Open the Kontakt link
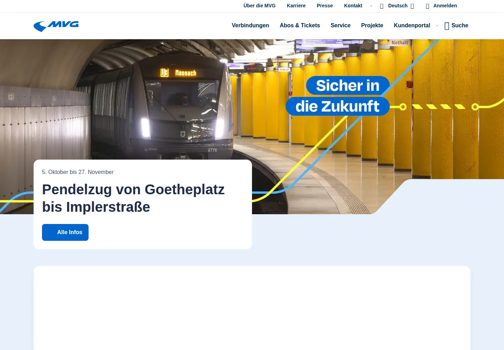The width and height of the screenshot is (504, 350). [x=353, y=6]
